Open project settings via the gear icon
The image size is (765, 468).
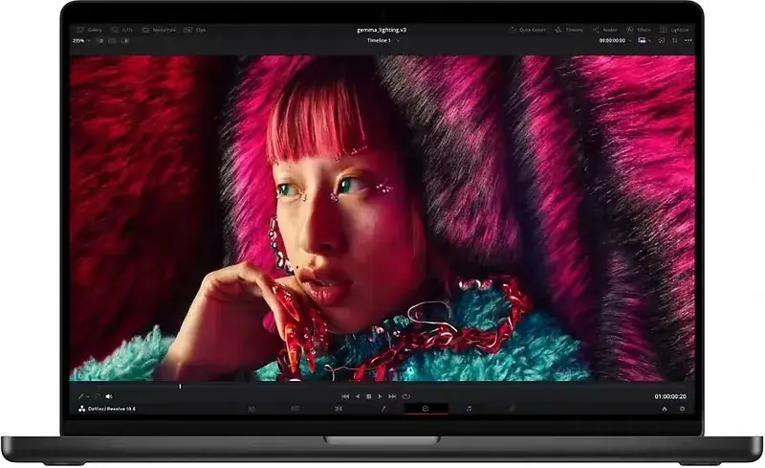coord(682,409)
